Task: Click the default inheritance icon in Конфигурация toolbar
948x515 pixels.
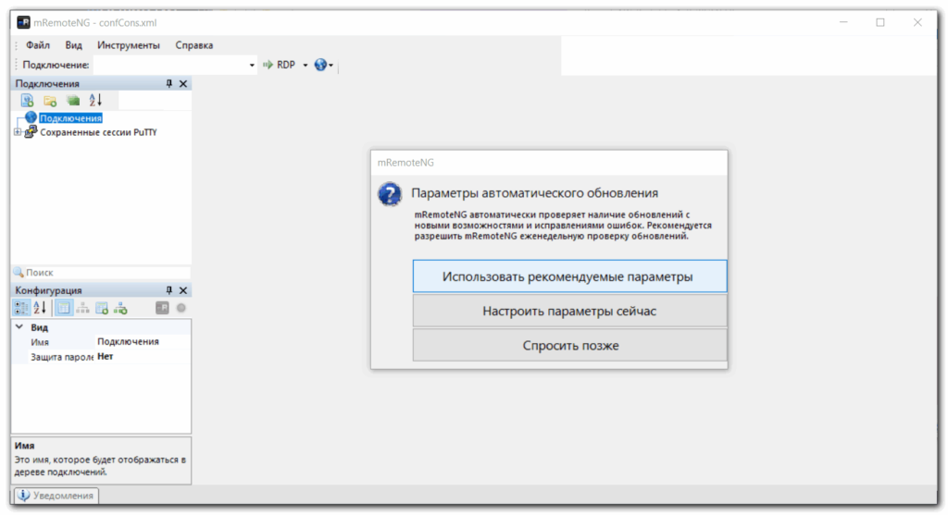Action: click(x=120, y=308)
